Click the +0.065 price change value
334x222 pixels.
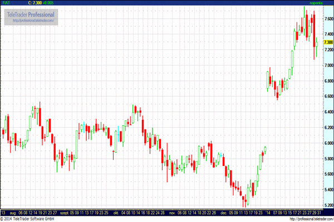tap(48, 3)
